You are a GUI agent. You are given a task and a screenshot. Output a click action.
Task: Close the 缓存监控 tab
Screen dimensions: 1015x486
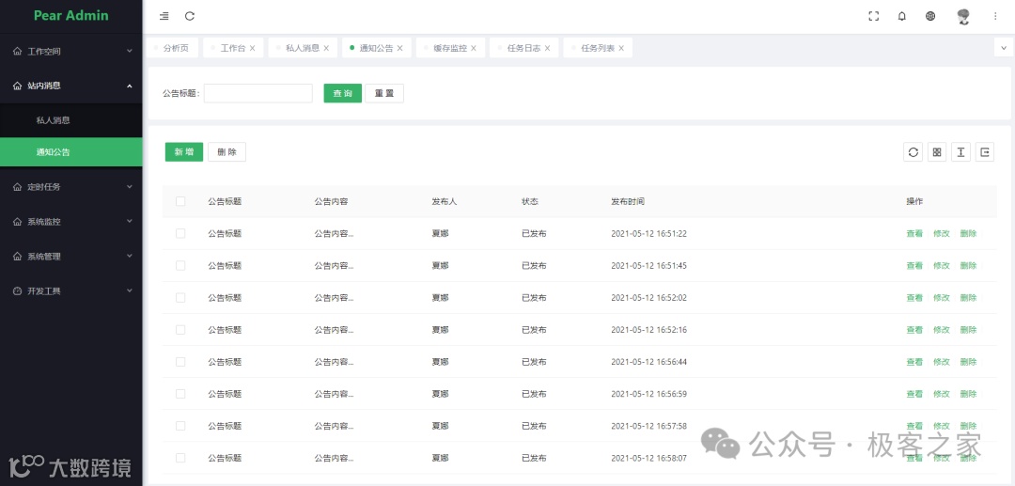(473, 48)
